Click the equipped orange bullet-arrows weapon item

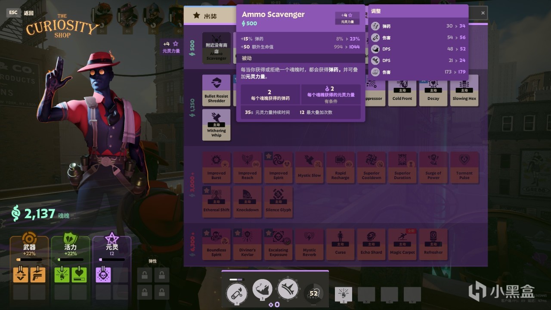coord(21,275)
